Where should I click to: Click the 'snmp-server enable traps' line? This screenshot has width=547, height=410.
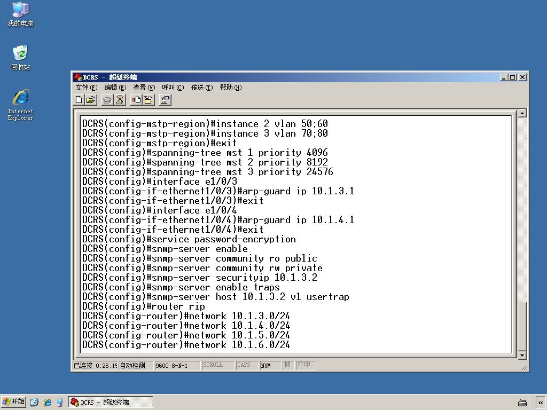[181, 287]
